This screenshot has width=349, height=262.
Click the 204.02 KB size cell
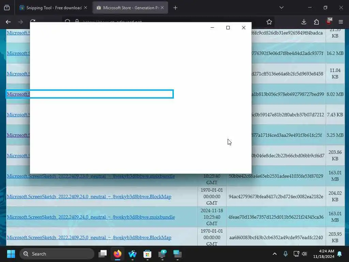335,196
